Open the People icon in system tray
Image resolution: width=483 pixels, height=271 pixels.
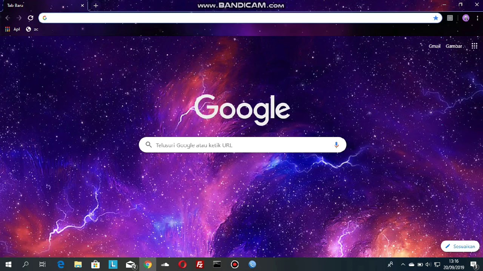pos(391,265)
